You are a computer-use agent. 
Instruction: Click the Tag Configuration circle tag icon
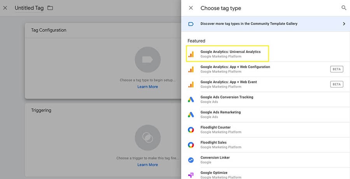pyautogui.click(x=147, y=60)
